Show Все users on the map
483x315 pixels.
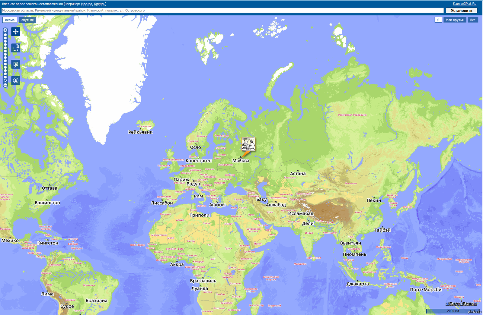click(472, 20)
